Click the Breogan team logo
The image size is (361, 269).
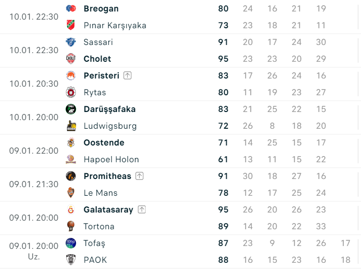[71, 9]
